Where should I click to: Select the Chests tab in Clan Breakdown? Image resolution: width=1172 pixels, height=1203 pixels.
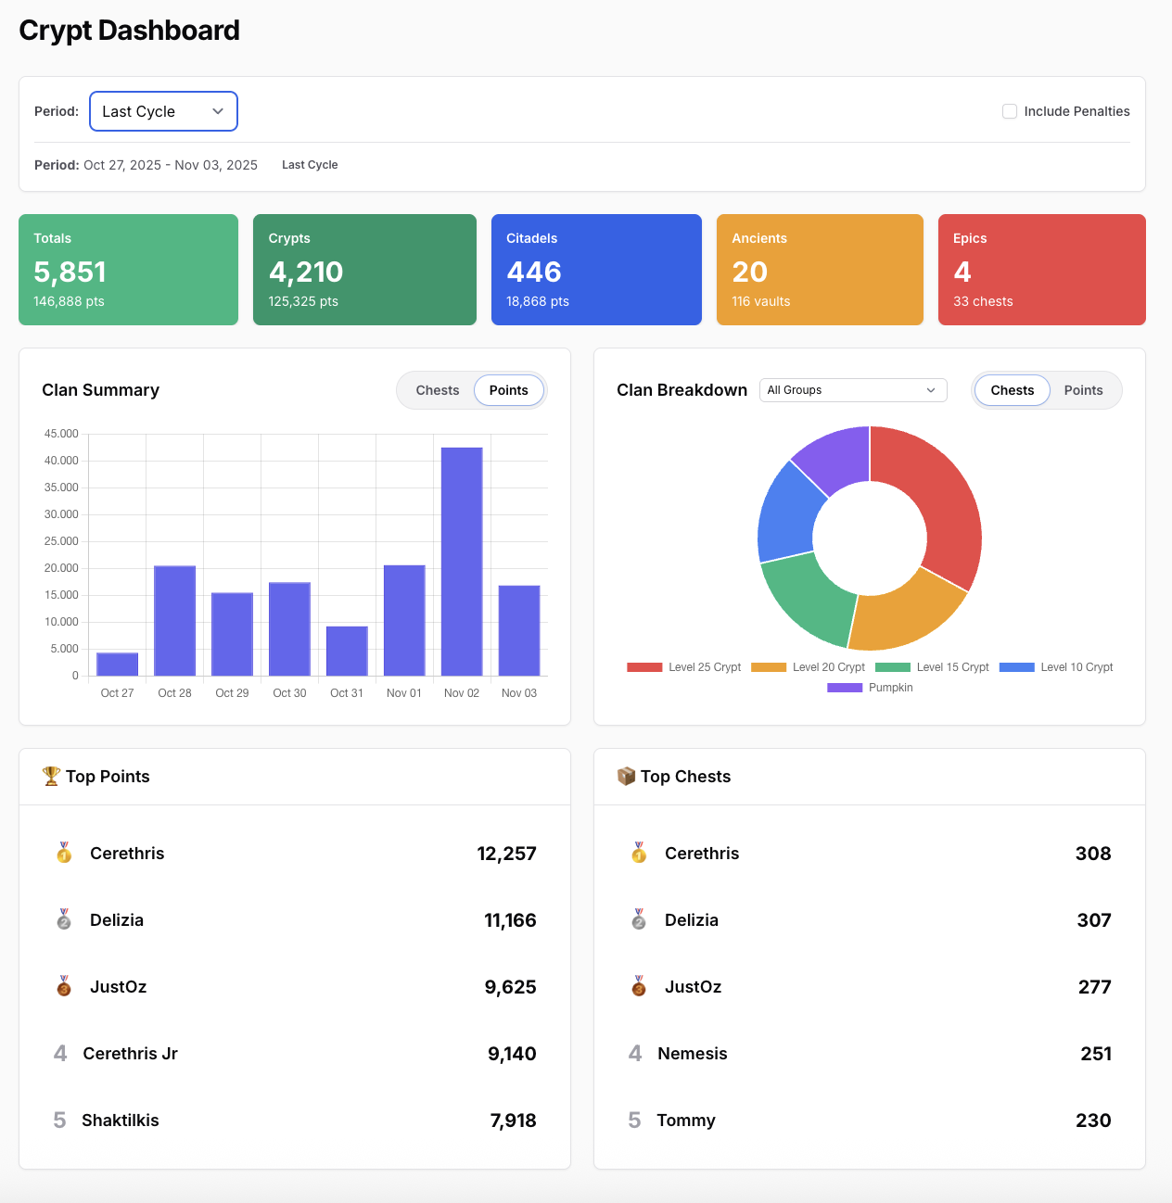(1012, 390)
